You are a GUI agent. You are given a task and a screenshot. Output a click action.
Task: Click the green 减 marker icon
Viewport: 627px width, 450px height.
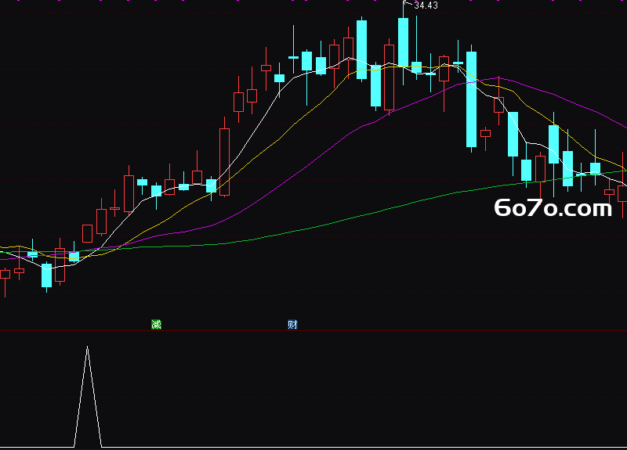click(156, 324)
